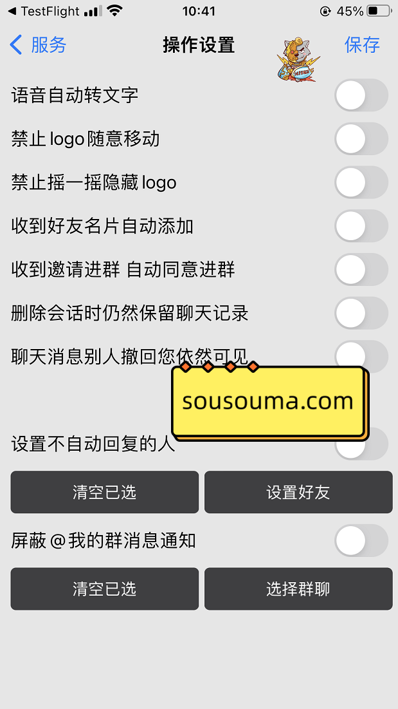Tap the yellow sousouma.com note banner
398x709 pixels.
(270, 402)
